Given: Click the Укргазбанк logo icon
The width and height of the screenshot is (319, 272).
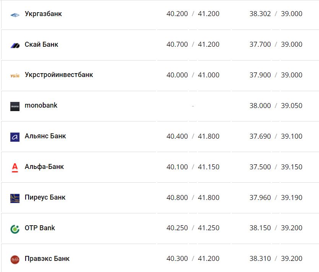Looking at the screenshot, I should [15, 15].
